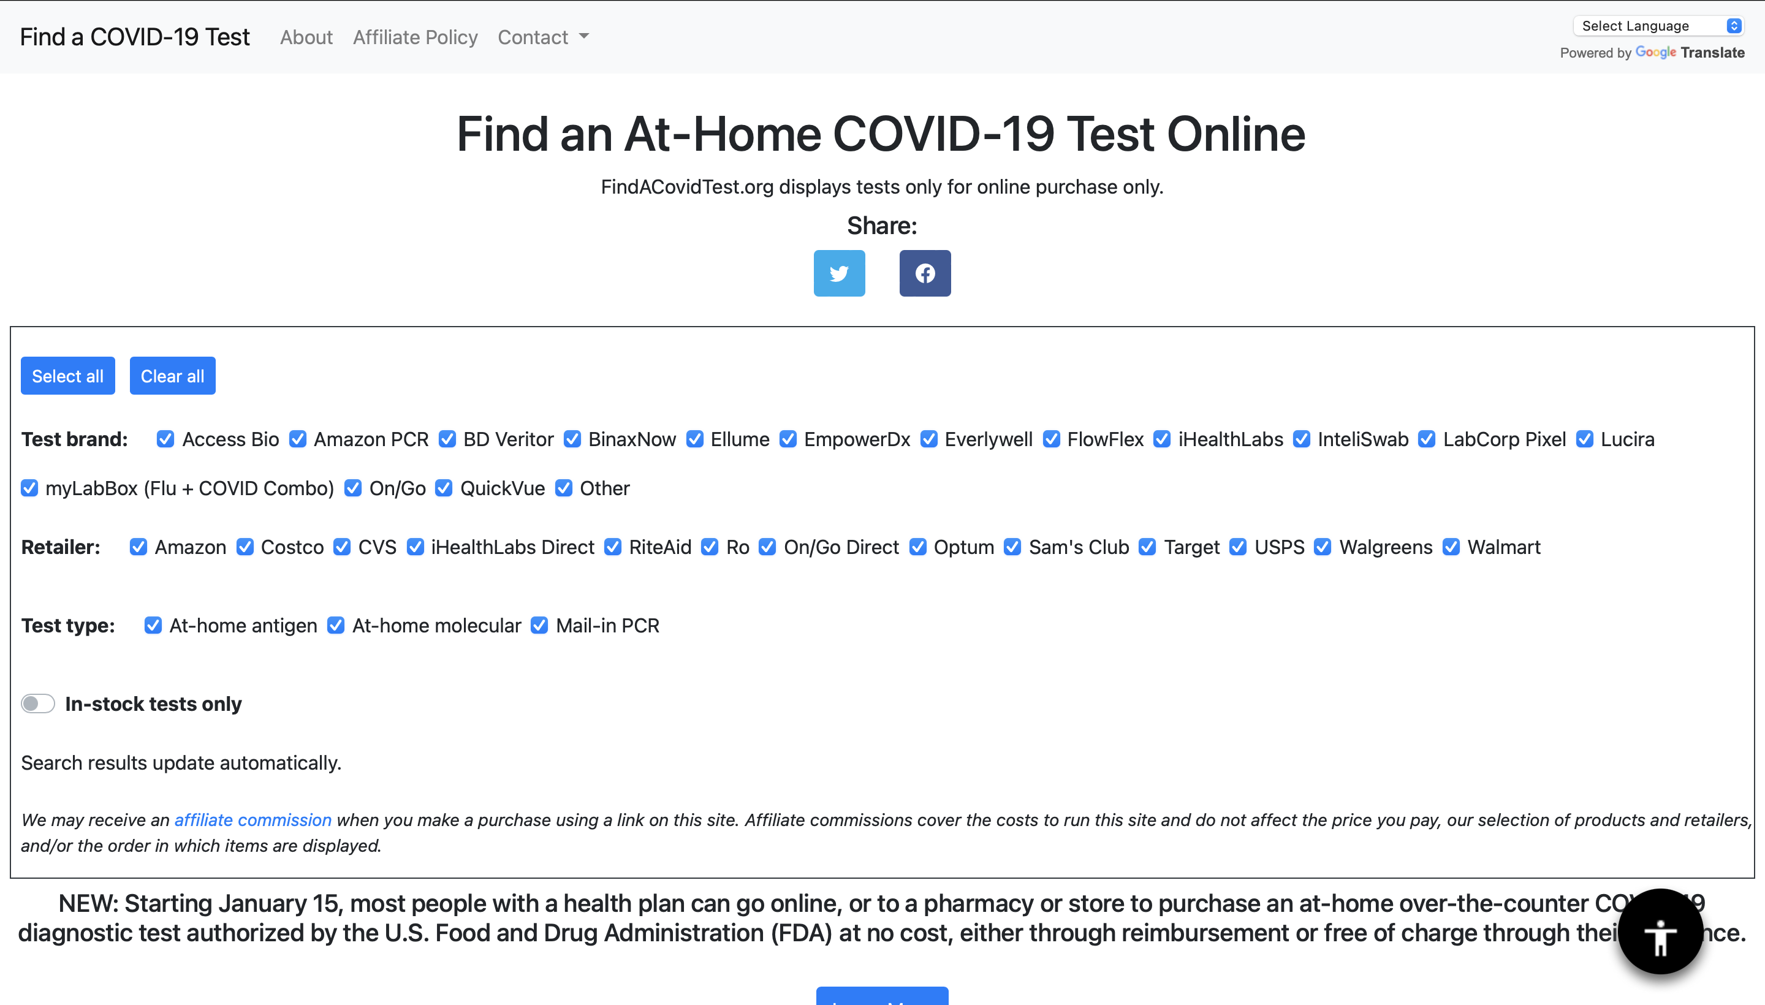Disable the Mail-in PCR test type
The height and width of the screenshot is (1005, 1765).
(539, 624)
